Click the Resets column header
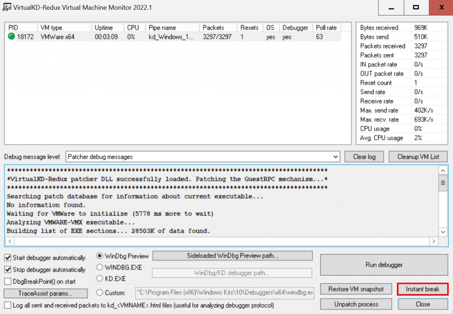453x314 pixels. pyautogui.click(x=250, y=27)
